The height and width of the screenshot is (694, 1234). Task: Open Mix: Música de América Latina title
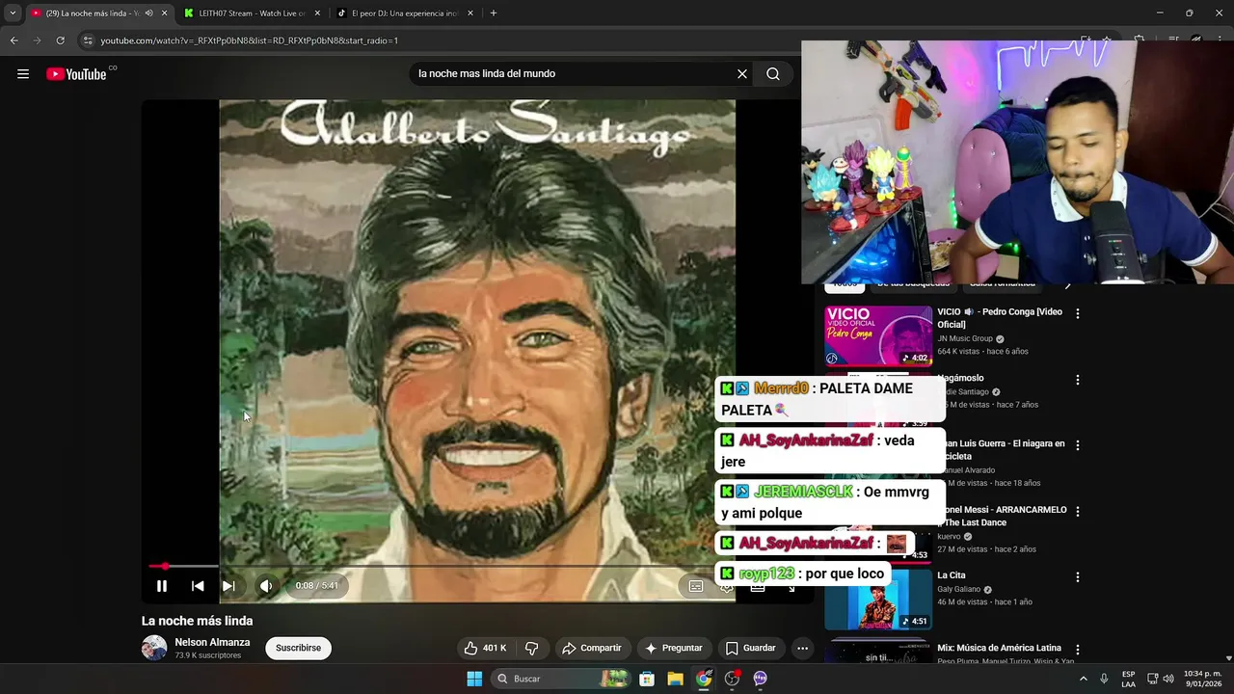[x=999, y=648]
